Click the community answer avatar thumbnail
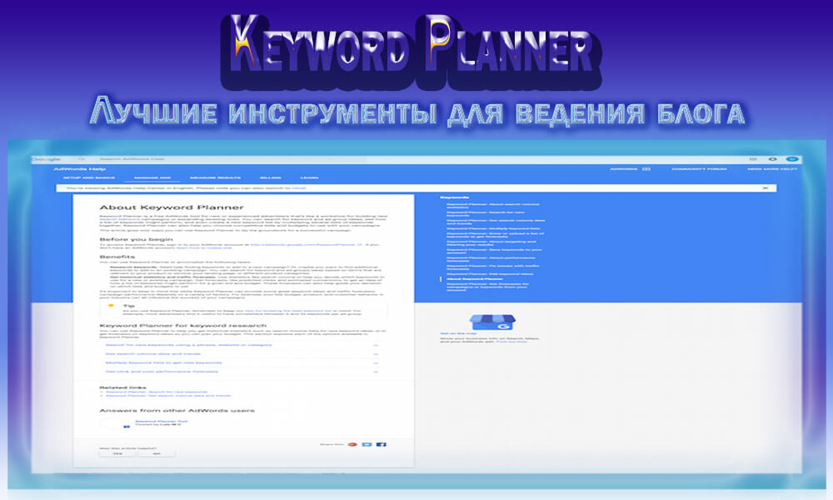This screenshot has width=833, height=500. pyautogui.click(x=115, y=423)
